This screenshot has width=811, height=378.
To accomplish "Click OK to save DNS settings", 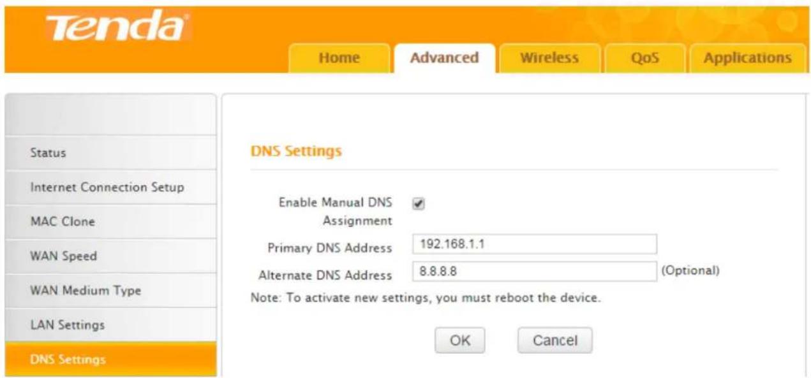I will click(x=460, y=340).
